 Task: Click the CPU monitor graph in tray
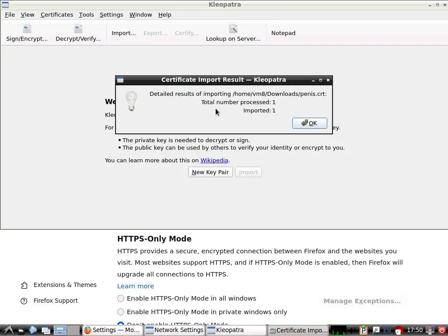338,331
